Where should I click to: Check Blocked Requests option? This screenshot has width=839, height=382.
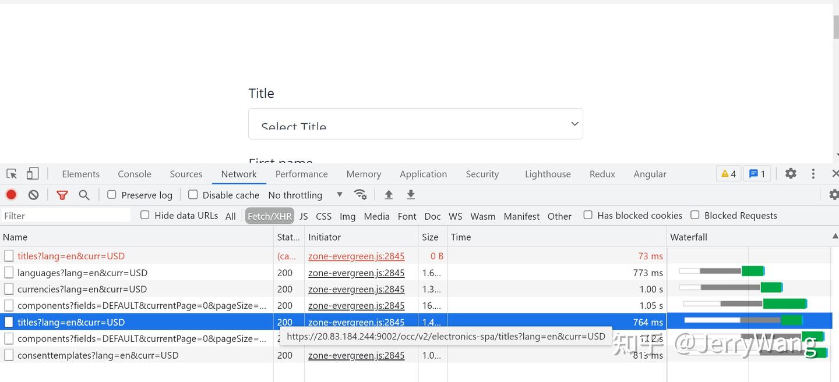click(x=695, y=215)
